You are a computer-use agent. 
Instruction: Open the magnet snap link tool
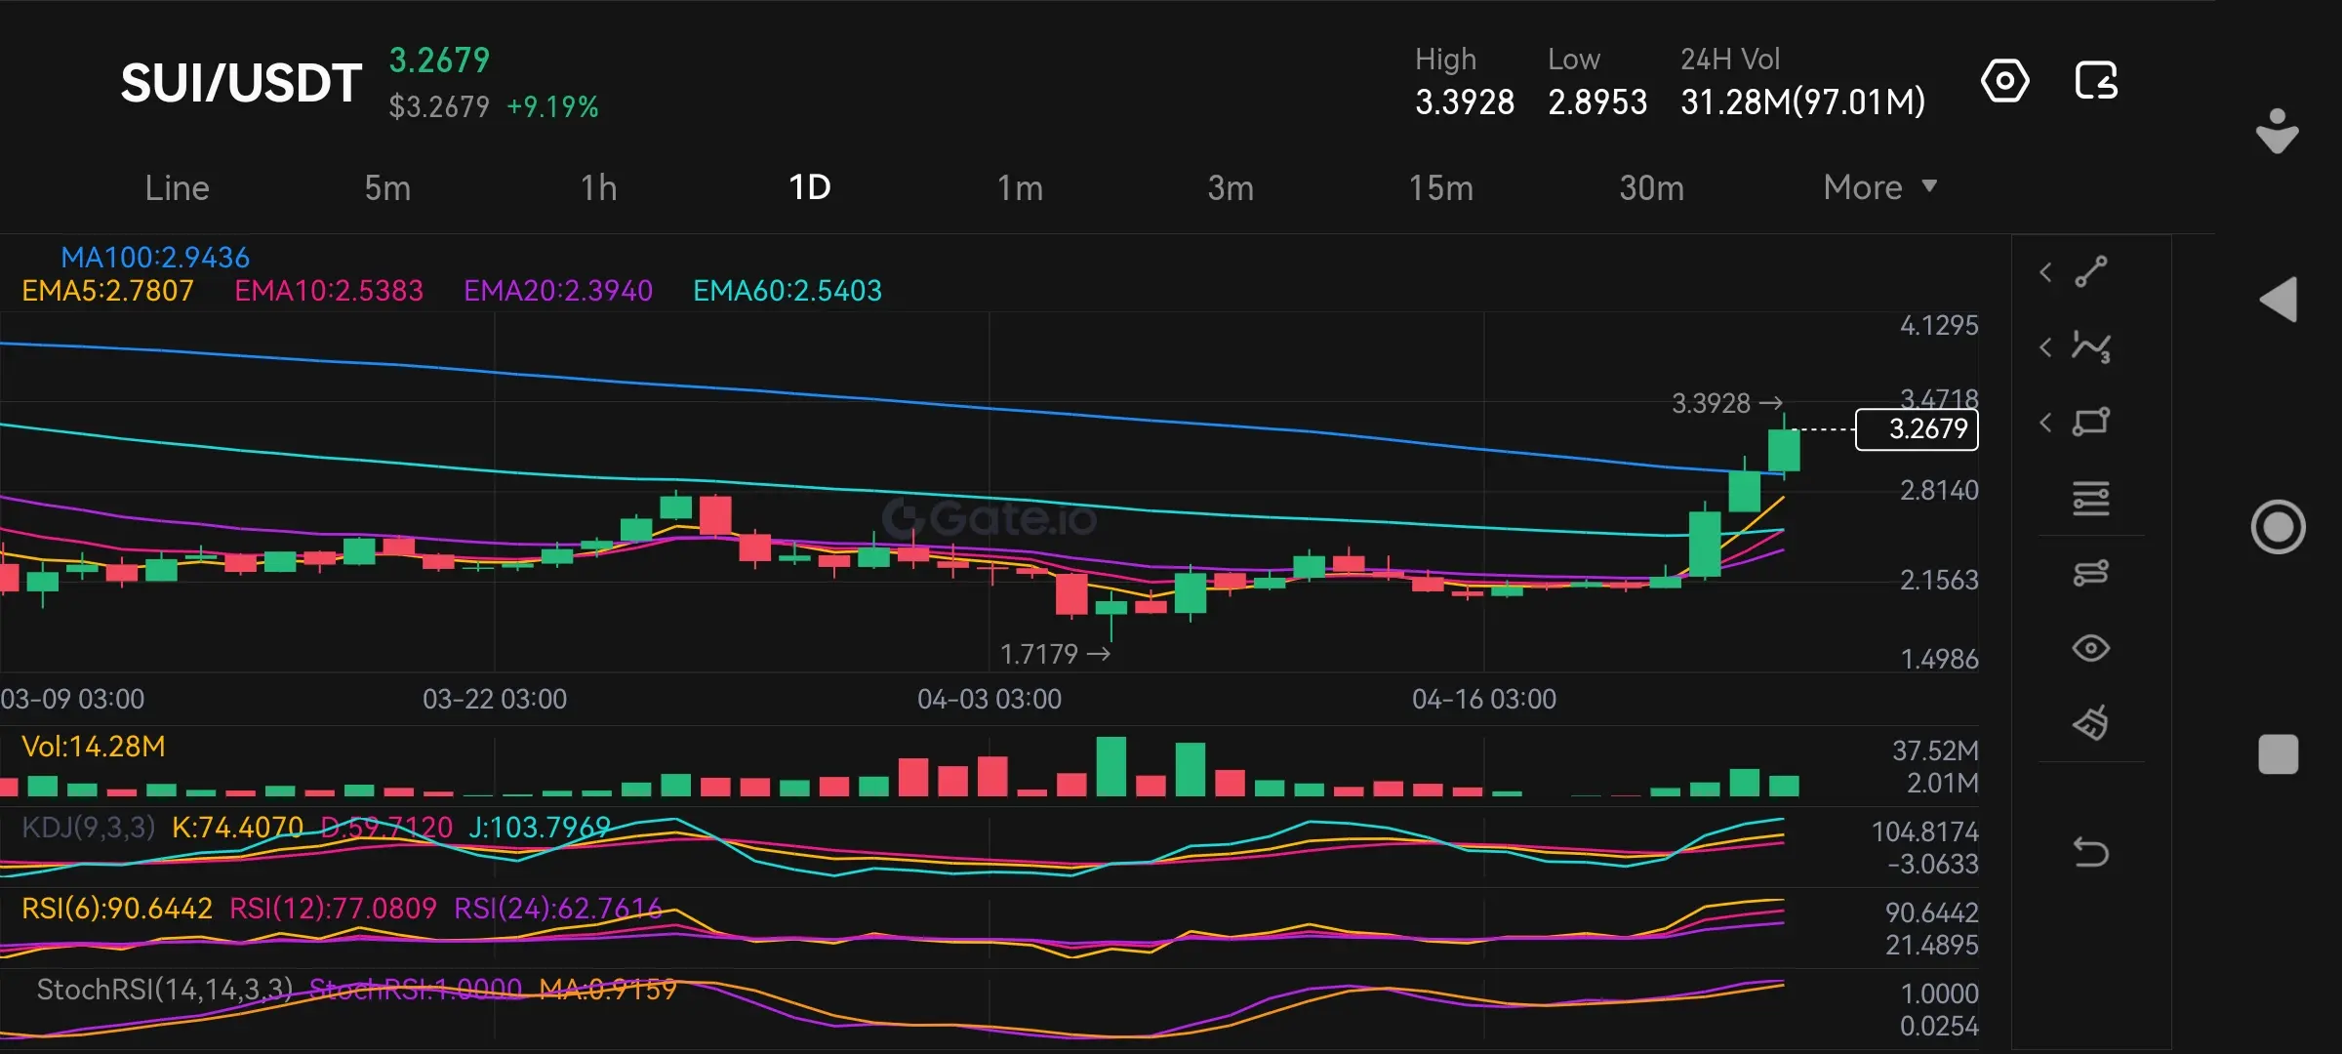(x=2091, y=573)
